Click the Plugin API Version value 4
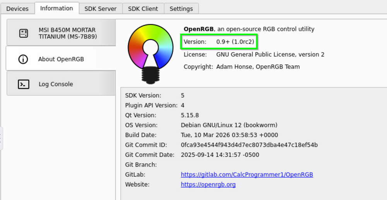The height and width of the screenshot is (200, 387). click(x=183, y=105)
